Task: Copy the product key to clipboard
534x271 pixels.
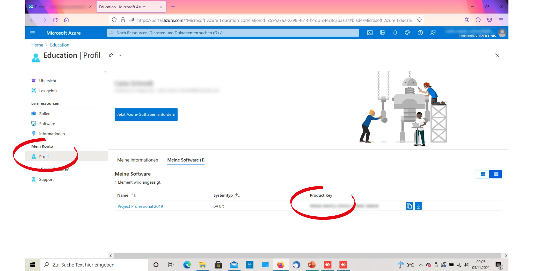Action: point(409,206)
